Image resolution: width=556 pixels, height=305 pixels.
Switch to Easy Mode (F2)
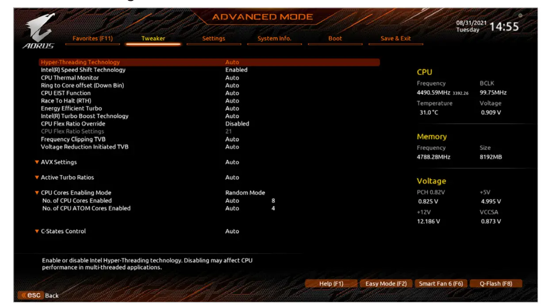pyautogui.click(x=386, y=284)
